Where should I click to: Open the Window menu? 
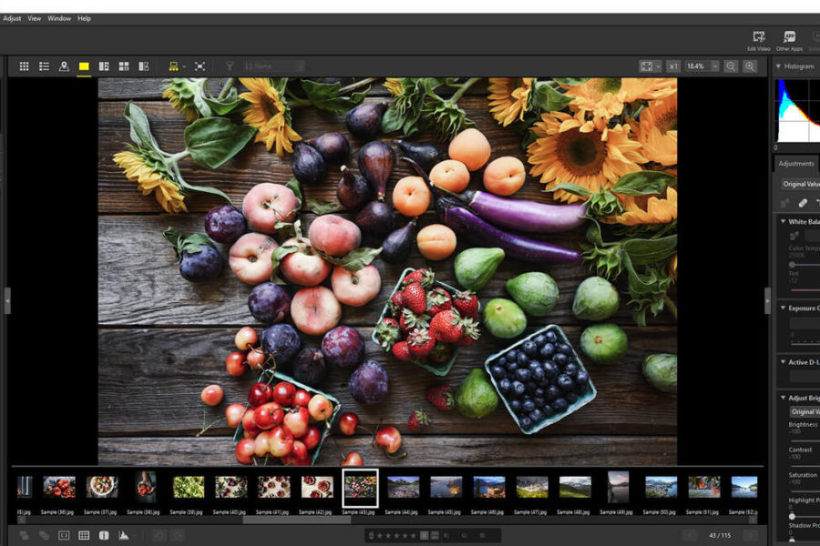(58, 18)
